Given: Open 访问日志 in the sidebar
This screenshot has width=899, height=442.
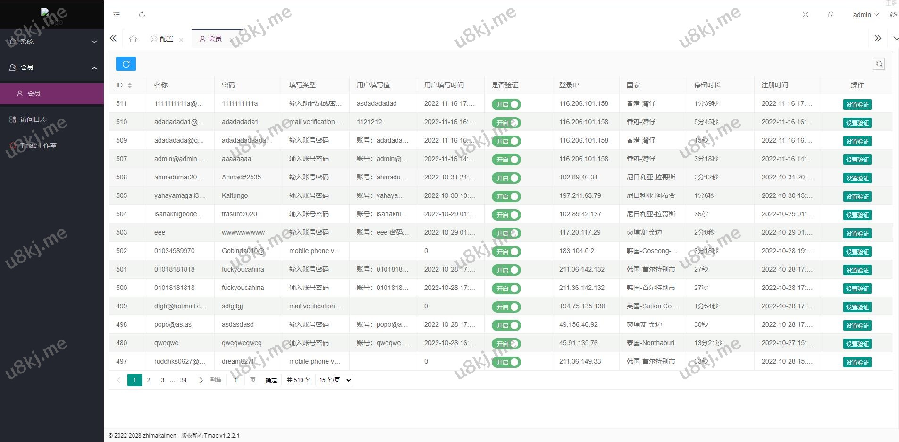Looking at the screenshot, I should coord(33,119).
